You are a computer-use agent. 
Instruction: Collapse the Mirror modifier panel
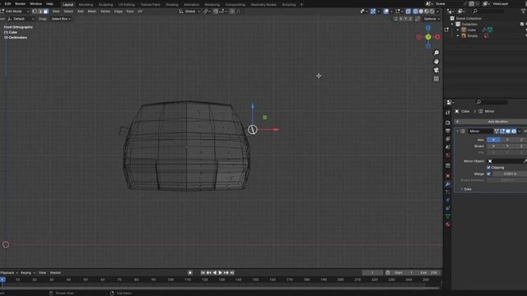[x=458, y=132]
